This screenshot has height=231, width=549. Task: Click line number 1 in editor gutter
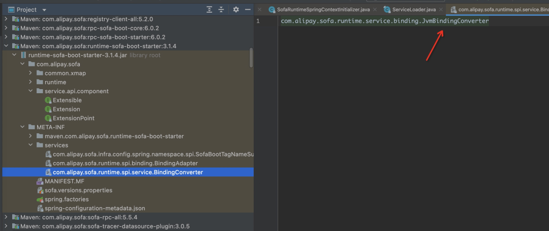click(258, 21)
